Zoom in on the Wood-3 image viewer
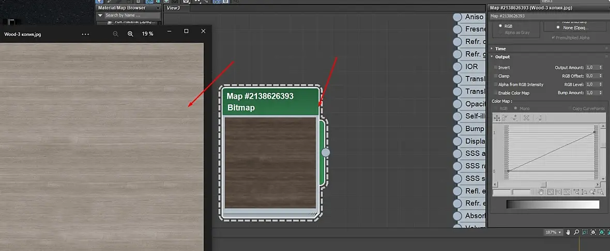Viewport: 610px width, 251px height. (x=130, y=34)
